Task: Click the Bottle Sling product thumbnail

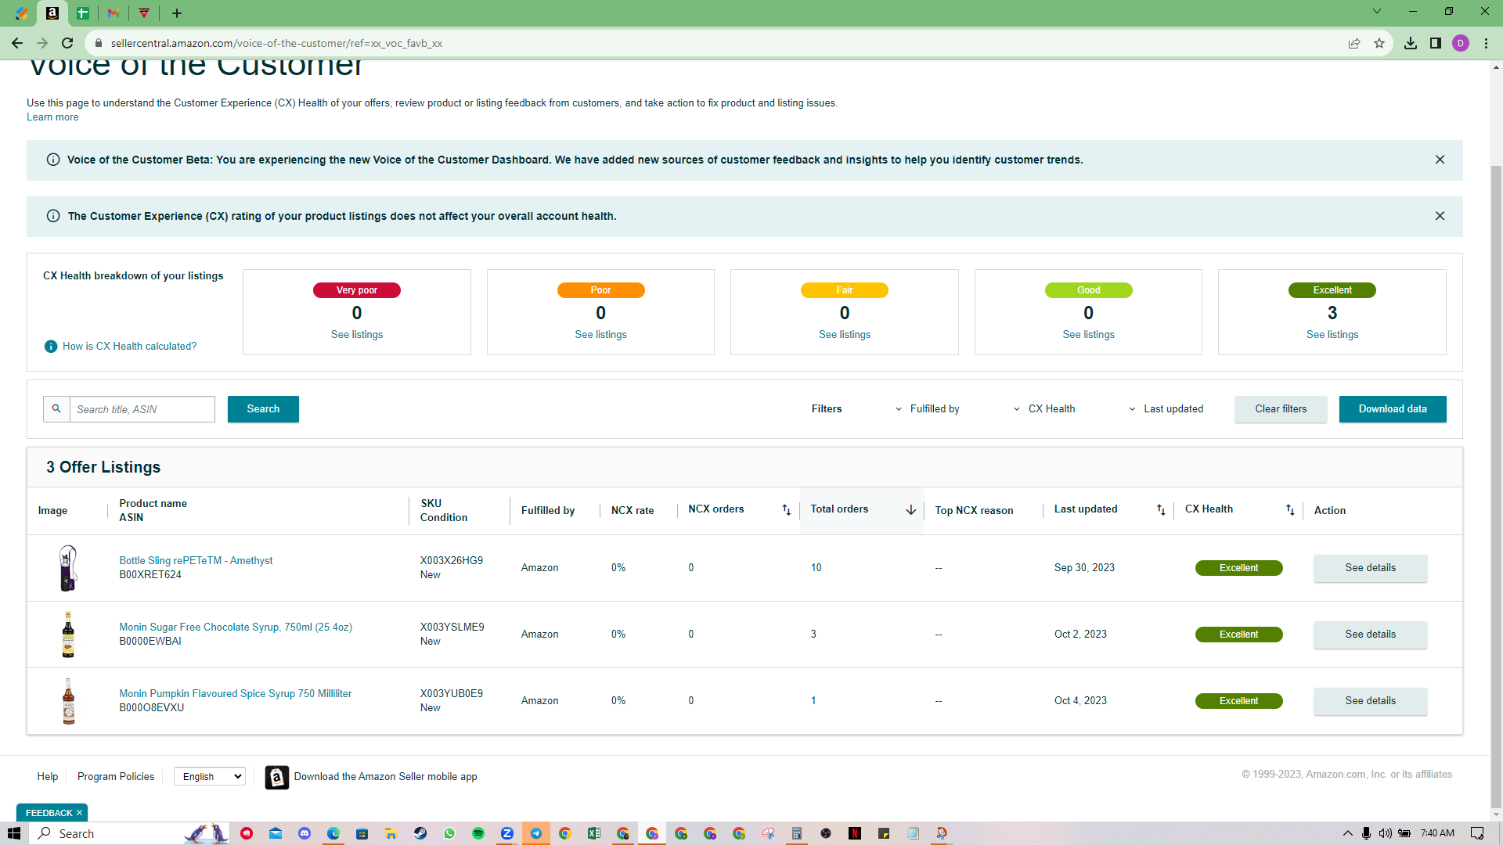Action: pos(69,568)
